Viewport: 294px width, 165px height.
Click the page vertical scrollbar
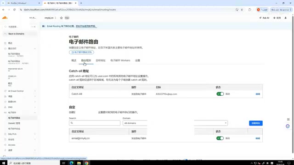tap(293, 84)
